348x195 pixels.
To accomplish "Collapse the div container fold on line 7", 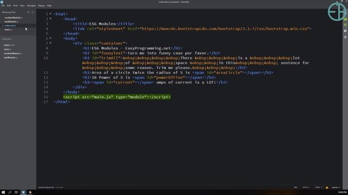I will (51, 43).
